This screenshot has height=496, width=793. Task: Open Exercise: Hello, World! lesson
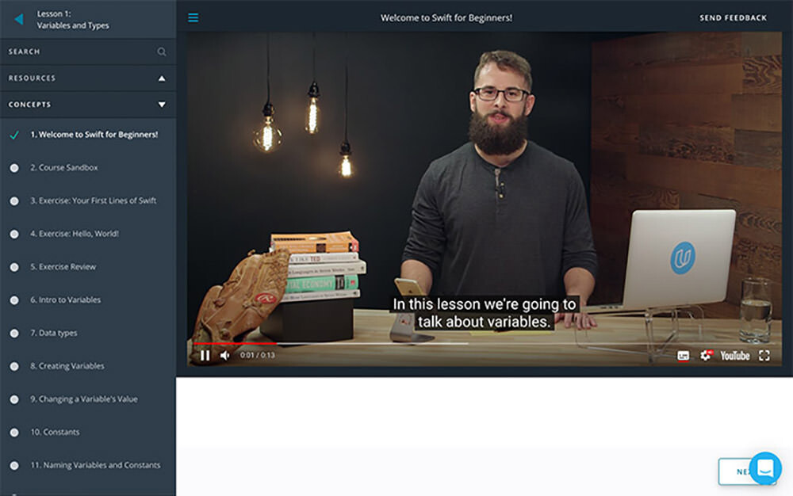pyautogui.click(x=75, y=234)
